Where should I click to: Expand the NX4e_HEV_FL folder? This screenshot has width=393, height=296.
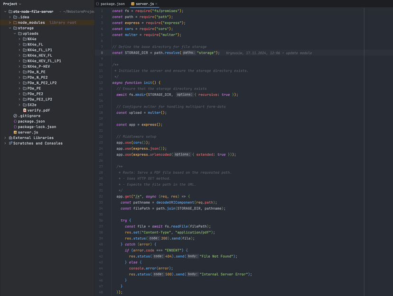19,55
